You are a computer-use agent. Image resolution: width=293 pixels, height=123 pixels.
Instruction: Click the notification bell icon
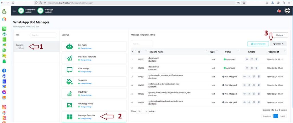[x=278, y=11]
